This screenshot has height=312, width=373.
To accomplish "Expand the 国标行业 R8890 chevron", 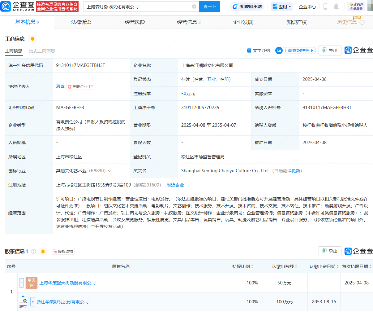I will (x=110, y=171).
